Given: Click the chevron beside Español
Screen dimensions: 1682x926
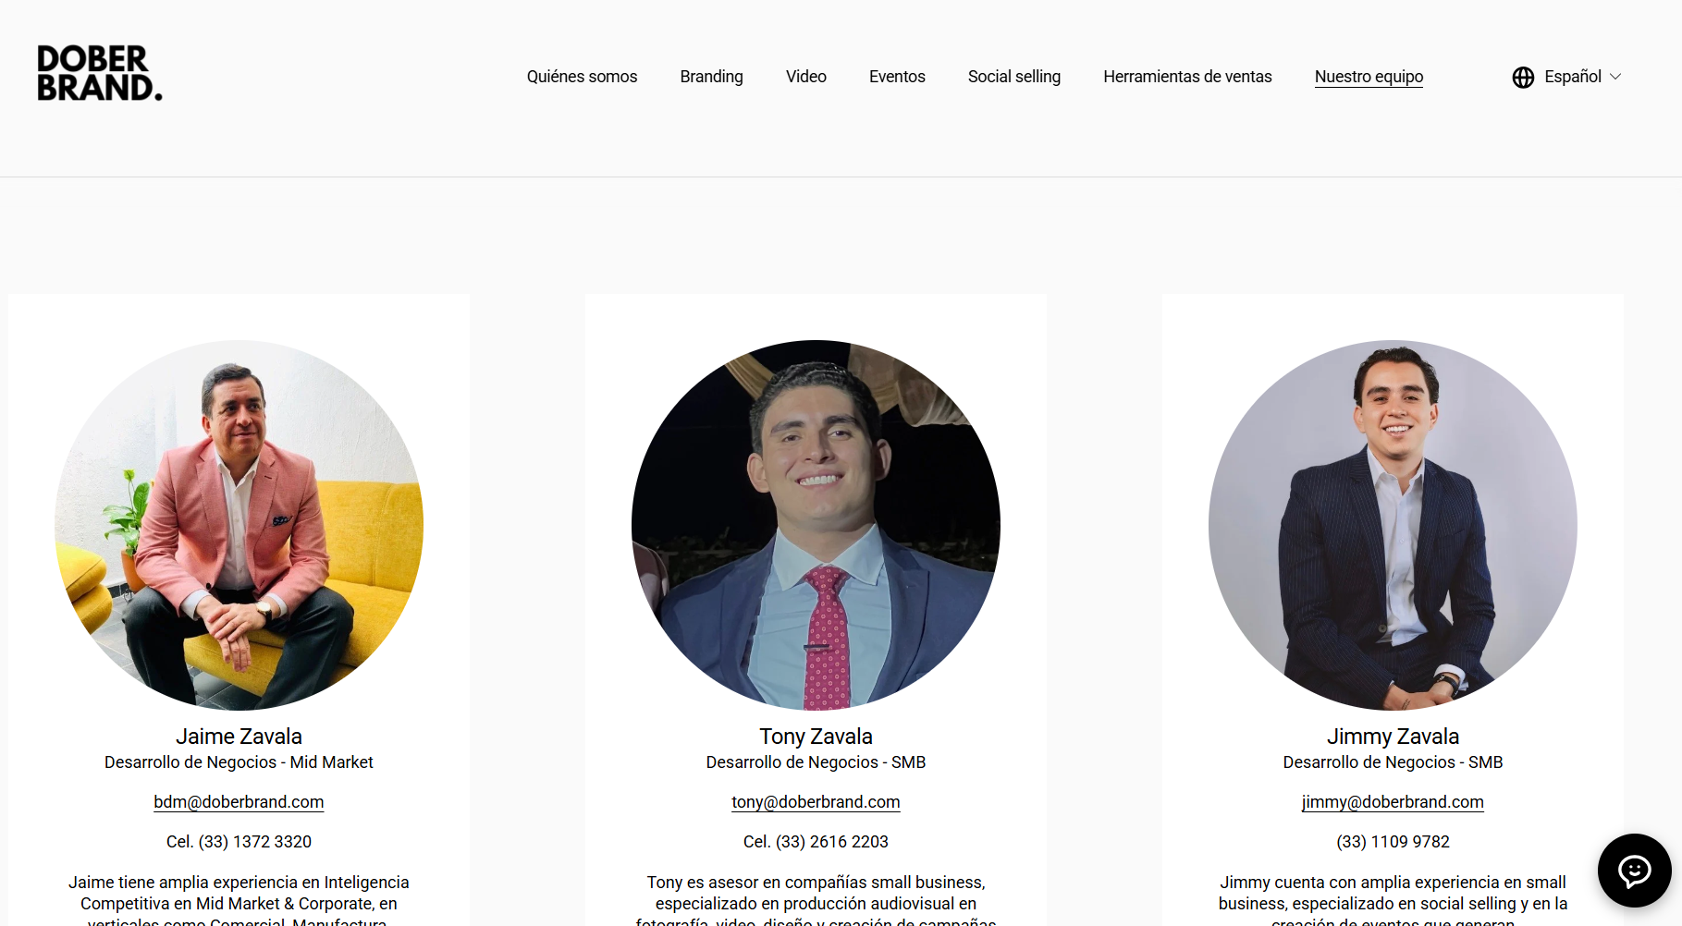Looking at the screenshot, I should (x=1615, y=77).
